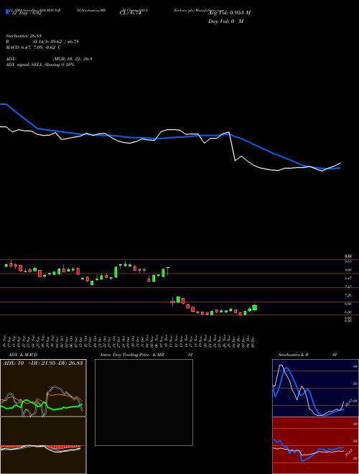Click the 'Stochastics & R' panel title
359x474 pixels.
tap(293, 355)
